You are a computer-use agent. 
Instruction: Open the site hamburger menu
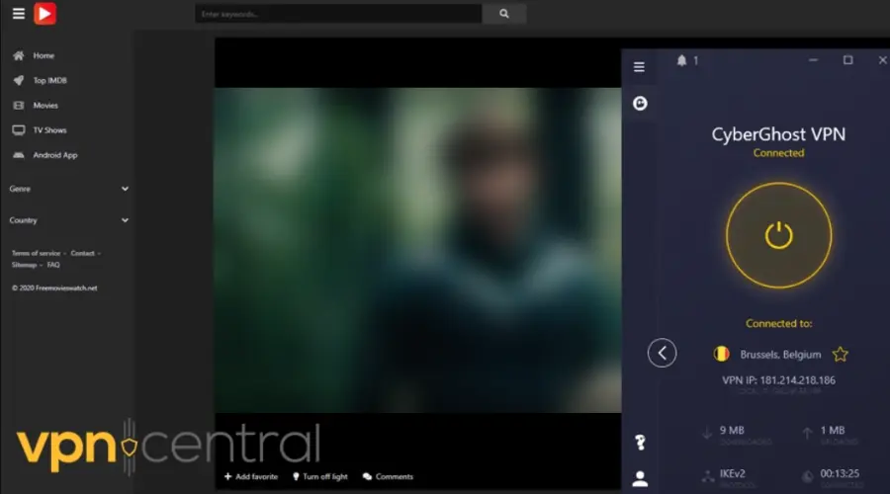click(19, 13)
